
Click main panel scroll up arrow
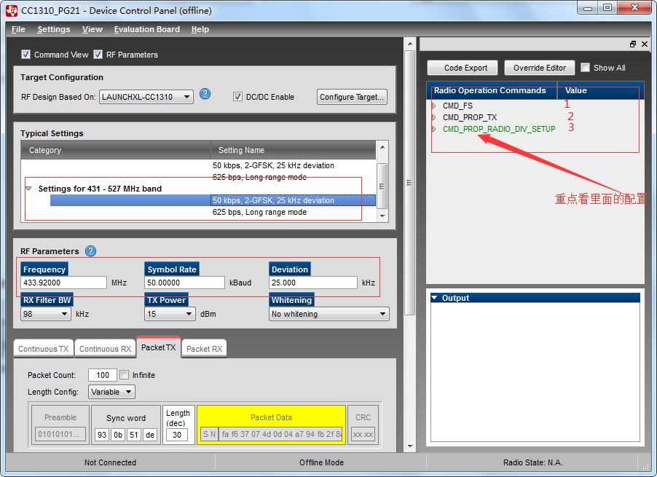(410, 44)
